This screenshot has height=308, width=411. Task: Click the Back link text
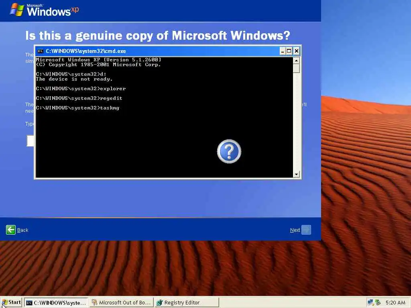pos(22,230)
